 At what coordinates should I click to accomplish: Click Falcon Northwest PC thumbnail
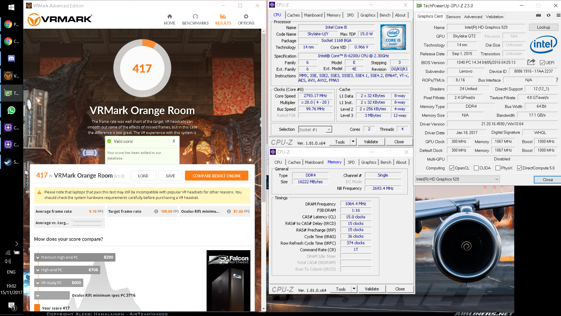tap(228, 280)
